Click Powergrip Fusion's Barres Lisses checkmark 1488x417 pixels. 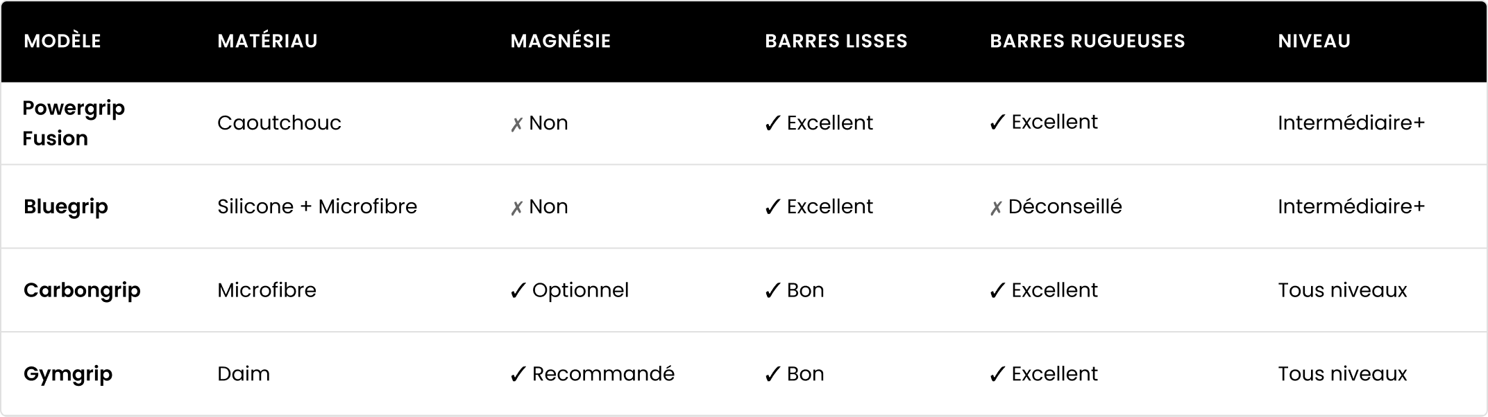(772, 124)
